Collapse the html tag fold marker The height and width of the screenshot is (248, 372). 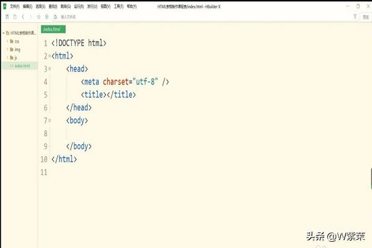click(50, 56)
